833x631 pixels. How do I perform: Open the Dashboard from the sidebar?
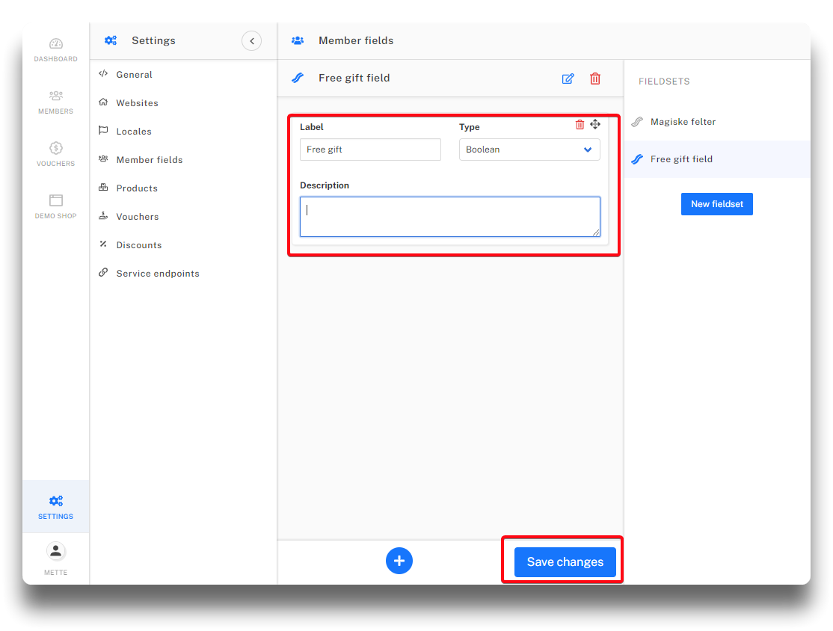[x=56, y=50]
